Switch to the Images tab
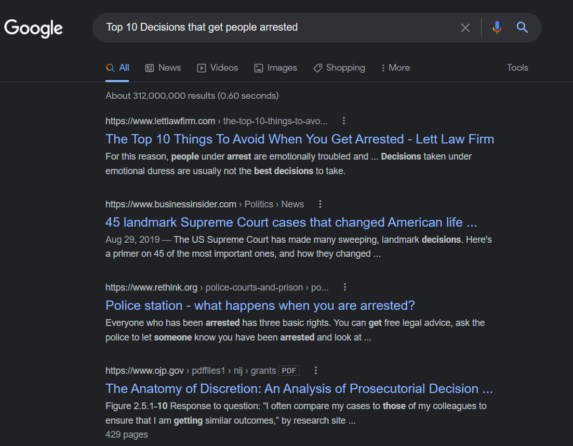 [275, 68]
